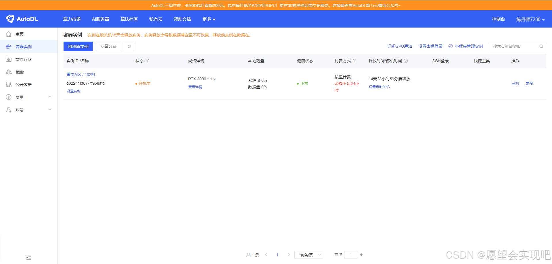
Task: Open 私有云 in top navigation
Action: [x=156, y=19]
